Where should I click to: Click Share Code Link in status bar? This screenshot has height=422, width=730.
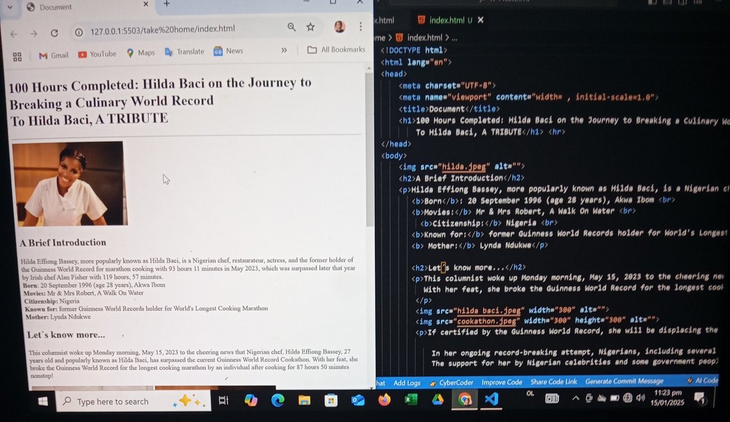pyautogui.click(x=554, y=382)
